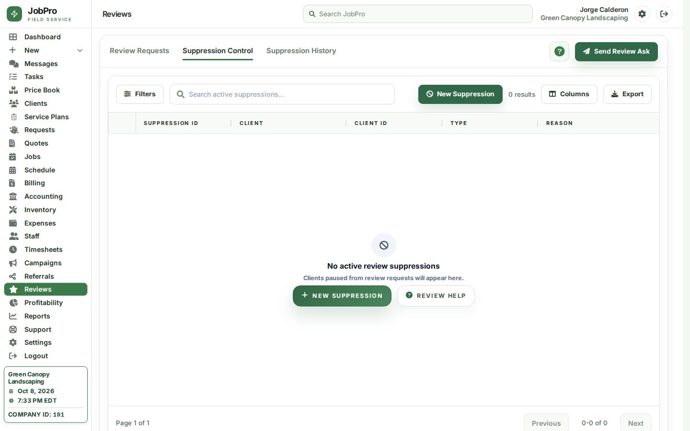Navigate to Inventory in sidebar
The image size is (690, 431).
coord(46,210)
